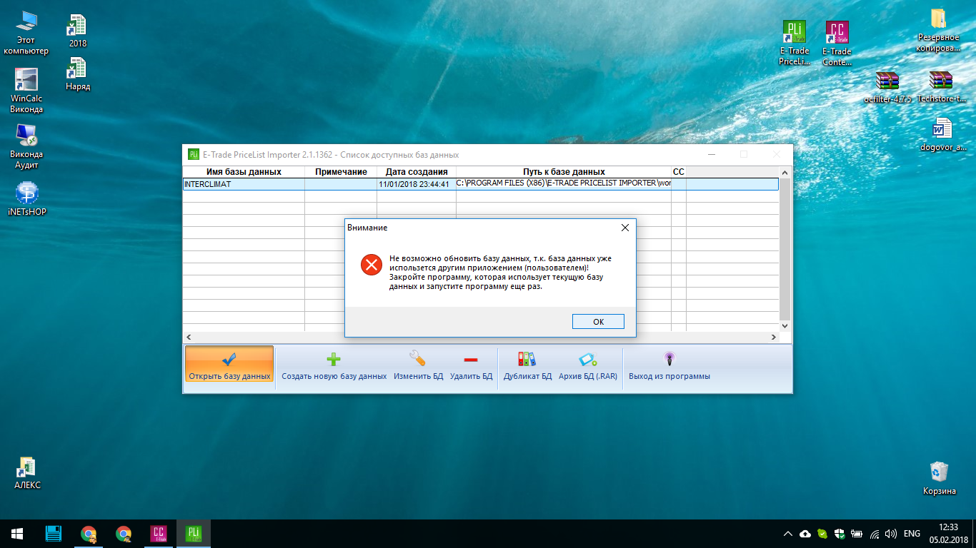Open Windows Start menu
Viewport: 976px width, 548px height.
17,533
